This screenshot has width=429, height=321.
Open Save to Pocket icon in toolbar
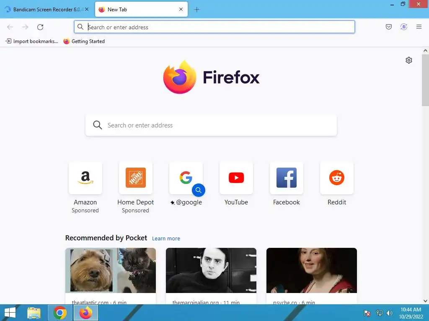pos(388,27)
